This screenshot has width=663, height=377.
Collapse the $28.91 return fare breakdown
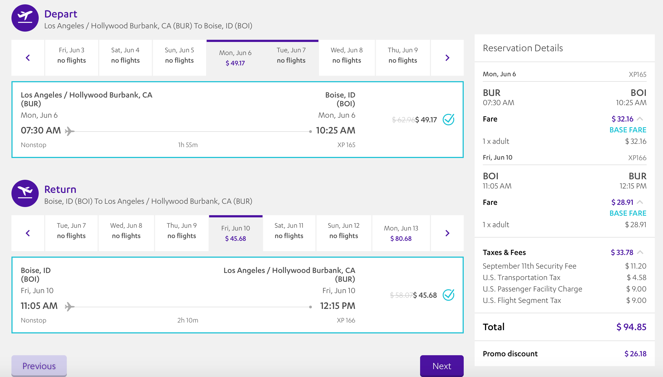640,202
